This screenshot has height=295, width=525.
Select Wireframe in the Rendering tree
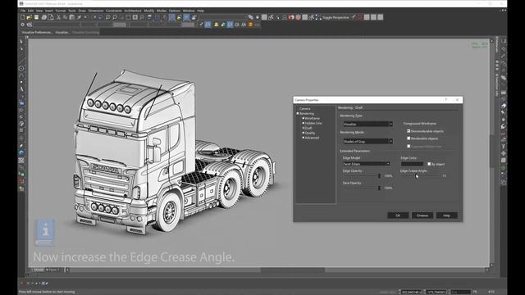[x=312, y=118]
